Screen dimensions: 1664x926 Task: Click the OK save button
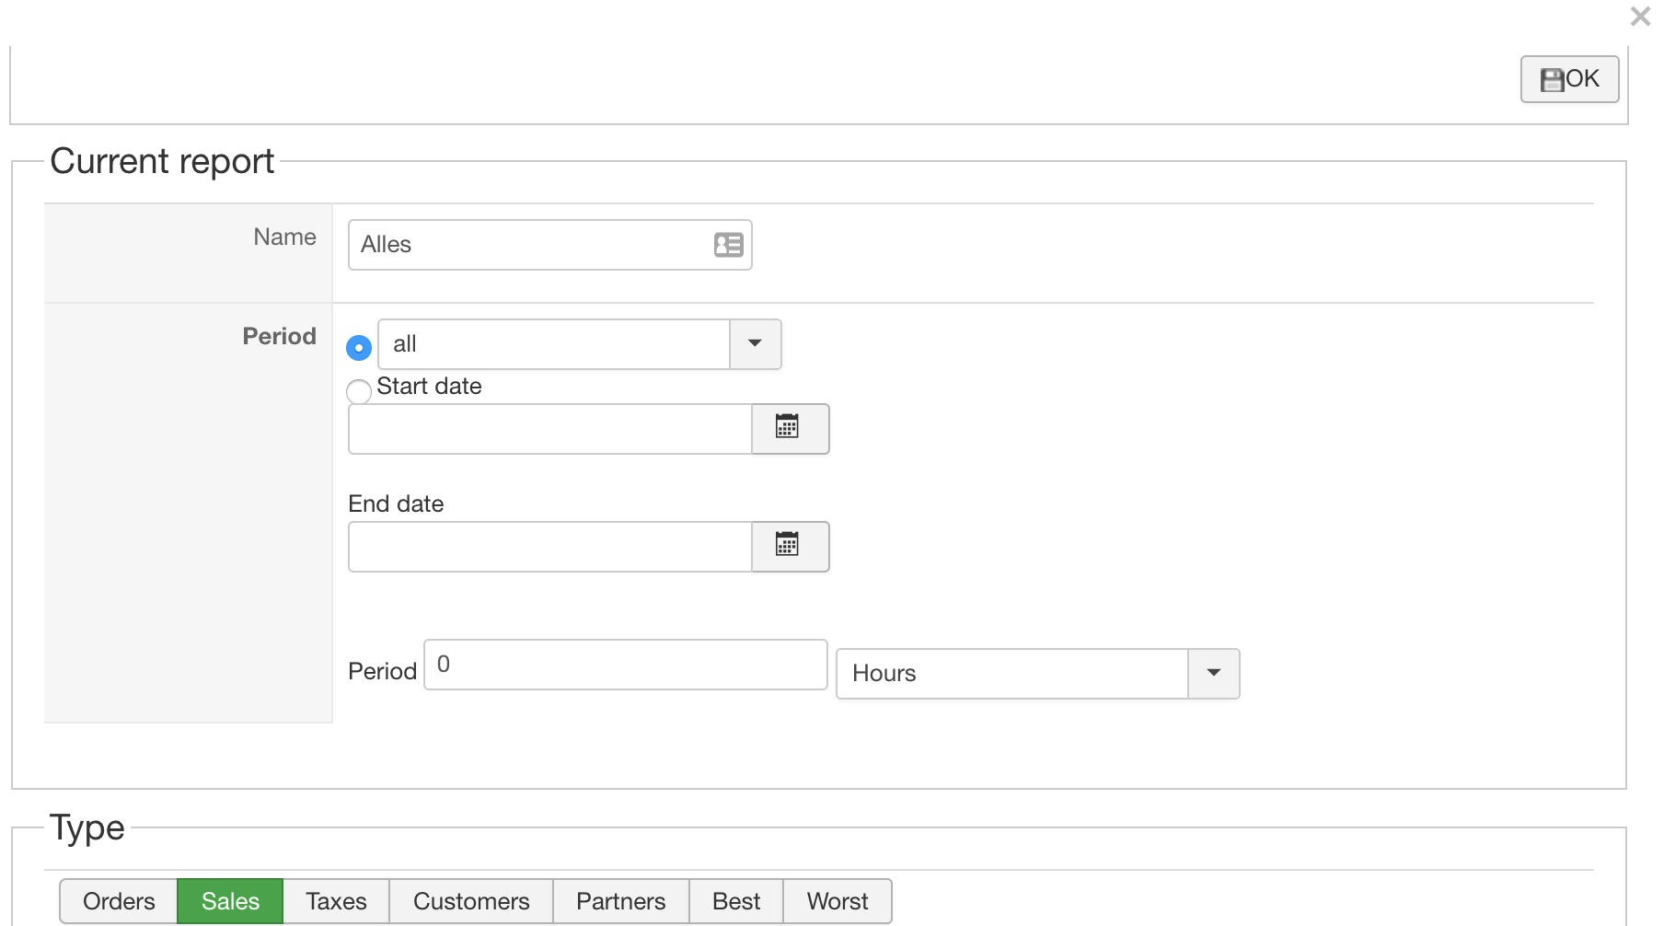click(x=1569, y=79)
